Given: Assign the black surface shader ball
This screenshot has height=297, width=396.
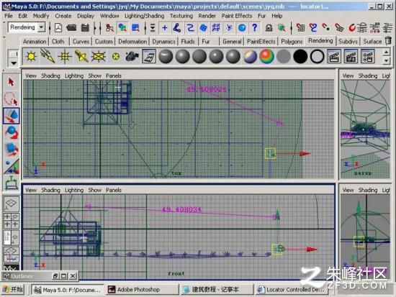Looking at the screenshot, I should 300,56.
